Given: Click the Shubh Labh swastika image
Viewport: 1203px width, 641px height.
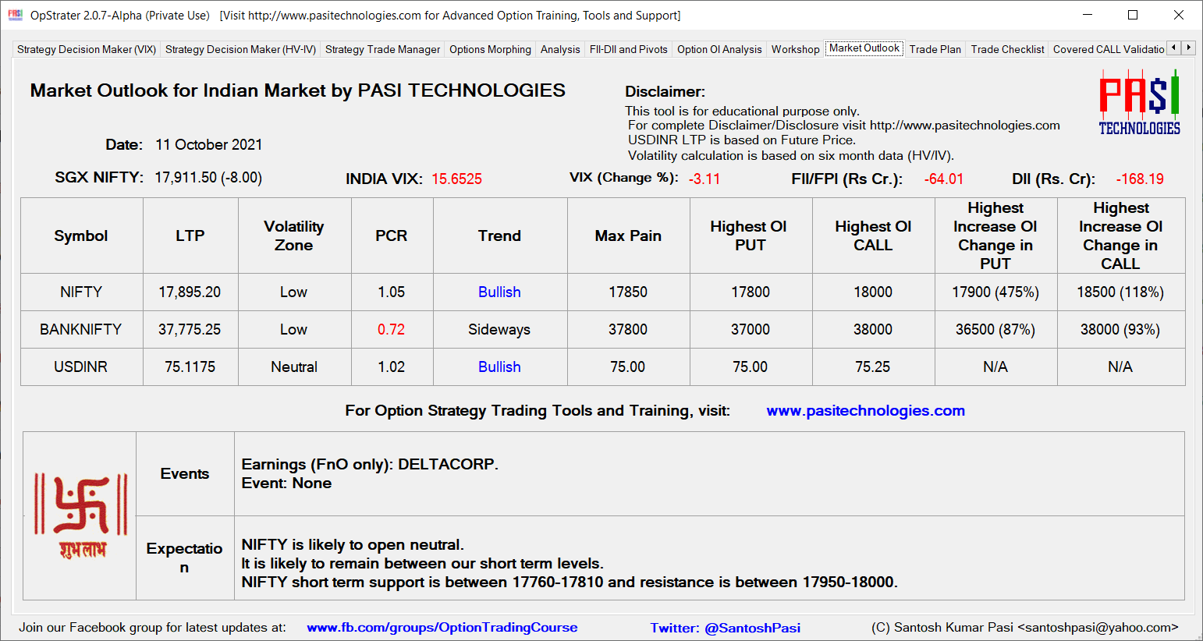Looking at the screenshot, I should point(80,515).
